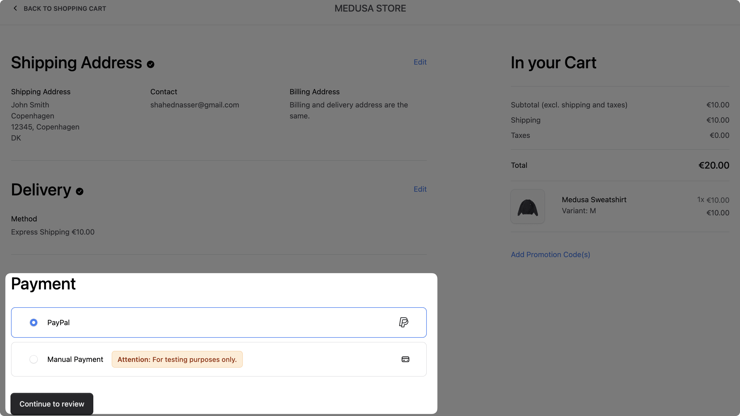Click the email shahednasser@gmail.com under Contact
Viewport: 740px width, 416px height.
tap(194, 105)
